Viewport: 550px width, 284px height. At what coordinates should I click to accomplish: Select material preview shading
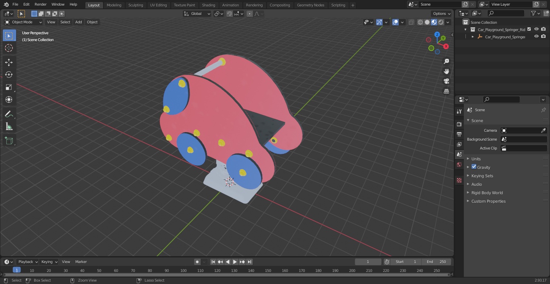coord(434,22)
